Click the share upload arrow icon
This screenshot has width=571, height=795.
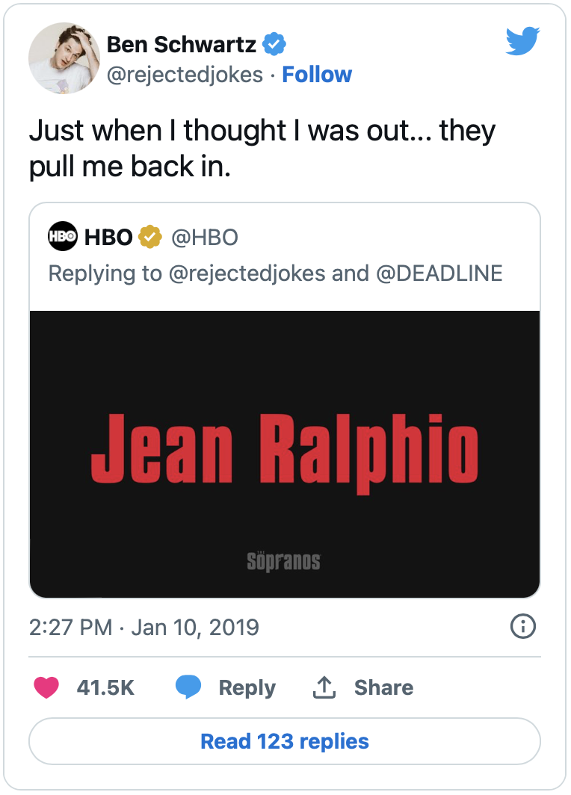[324, 687]
